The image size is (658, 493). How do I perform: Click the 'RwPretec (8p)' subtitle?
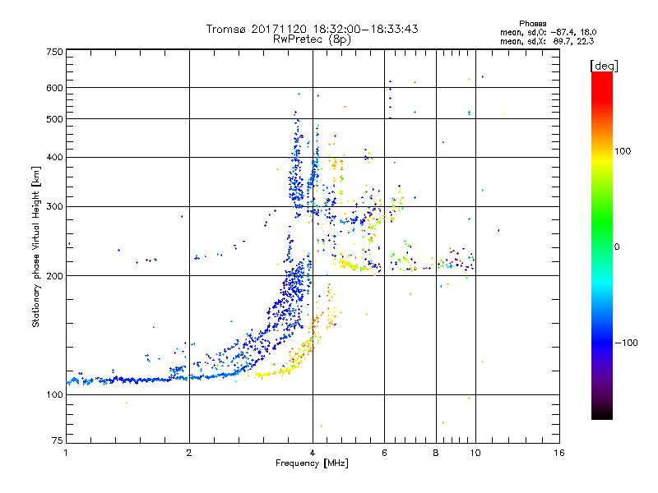click(312, 39)
